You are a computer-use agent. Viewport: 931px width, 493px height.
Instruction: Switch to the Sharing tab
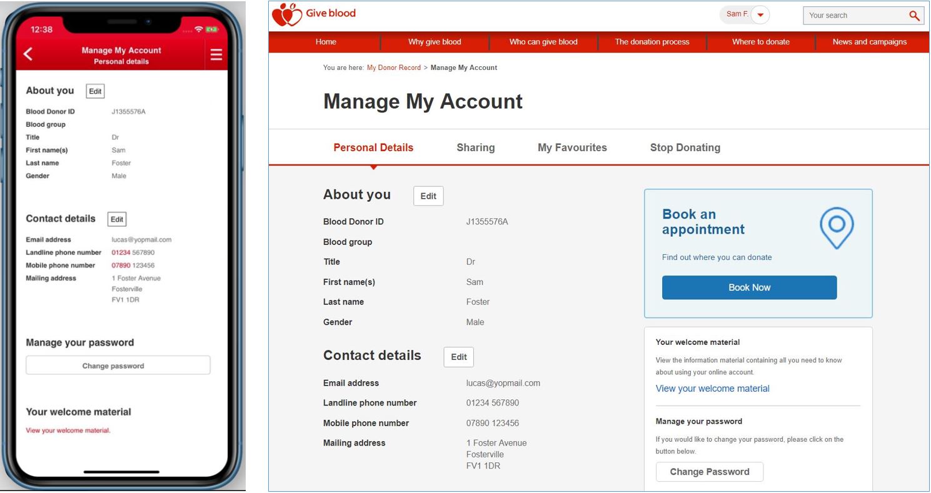(x=475, y=148)
